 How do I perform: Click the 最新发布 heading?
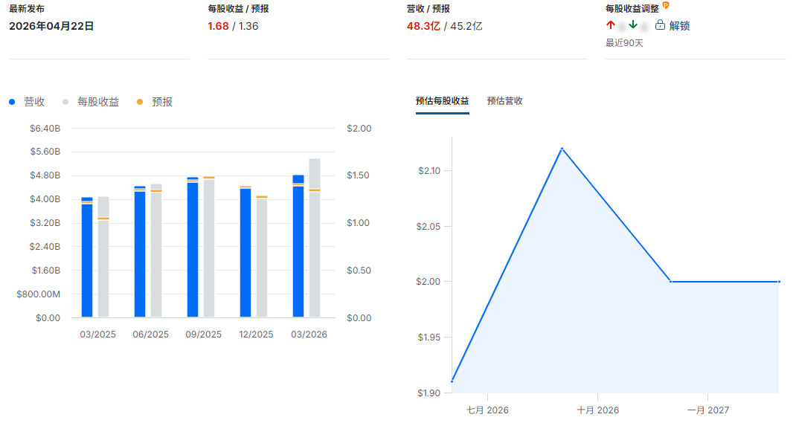[27, 9]
